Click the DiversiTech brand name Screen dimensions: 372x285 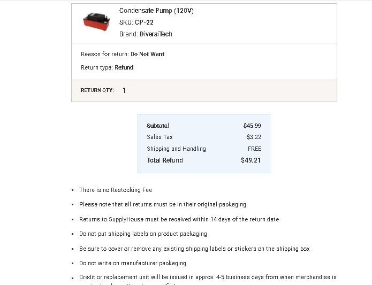(x=156, y=34)
